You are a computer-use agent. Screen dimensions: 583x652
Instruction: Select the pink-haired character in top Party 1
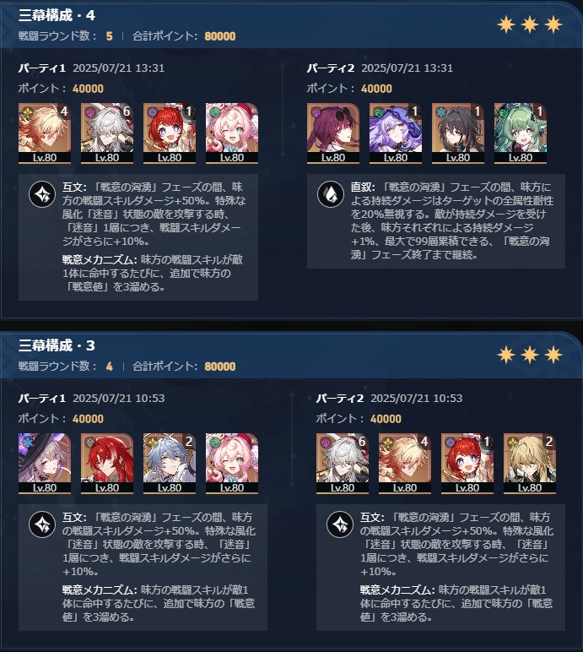coord(232,133)
